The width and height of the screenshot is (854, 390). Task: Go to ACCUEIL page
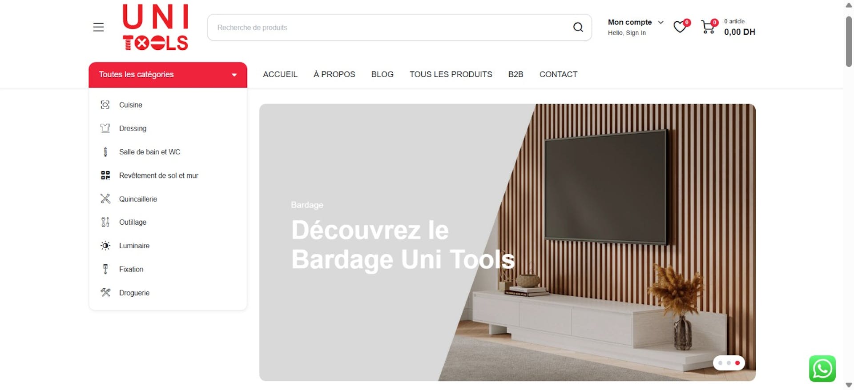[280, 74]
